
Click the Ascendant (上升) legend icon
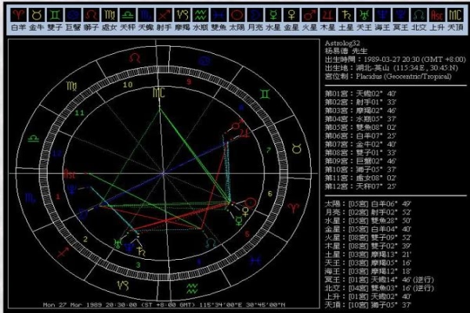(x=436, y=15)
